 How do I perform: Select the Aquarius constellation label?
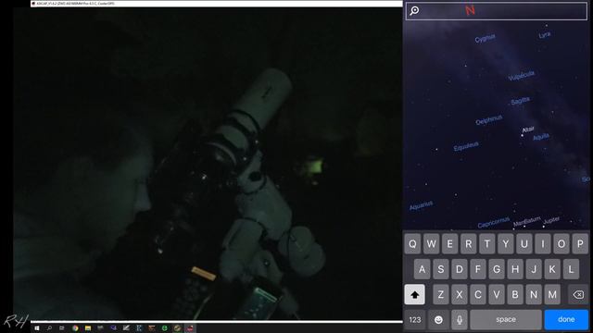(421, 205)
